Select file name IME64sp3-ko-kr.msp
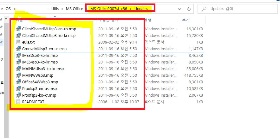The height and width of the screenshot is (138, 280). [x=40, y=62]
